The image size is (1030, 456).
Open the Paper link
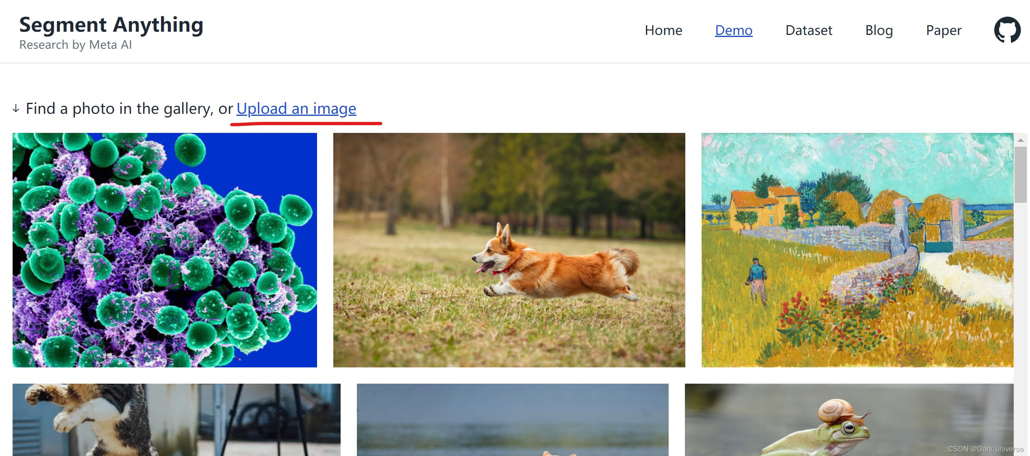tap(943, 30)
